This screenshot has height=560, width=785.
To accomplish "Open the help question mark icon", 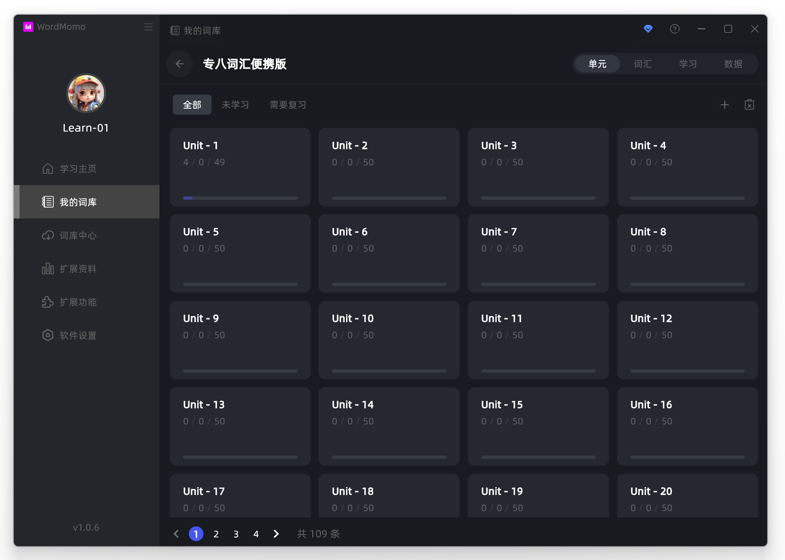I will click(x=674, y=29).
